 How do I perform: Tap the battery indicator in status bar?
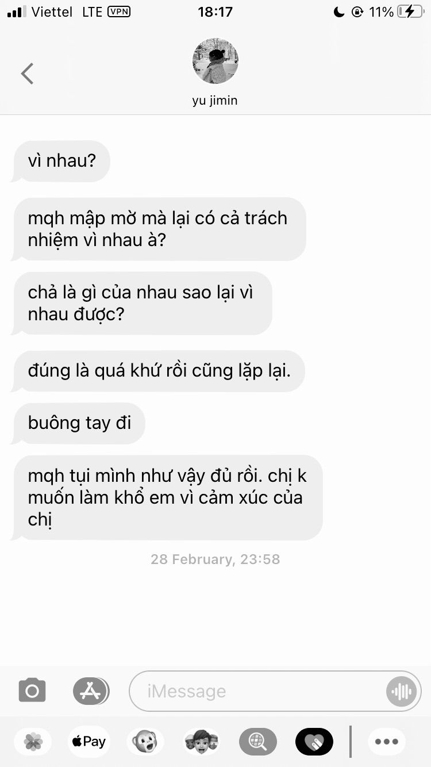click(x=410, y=11)
